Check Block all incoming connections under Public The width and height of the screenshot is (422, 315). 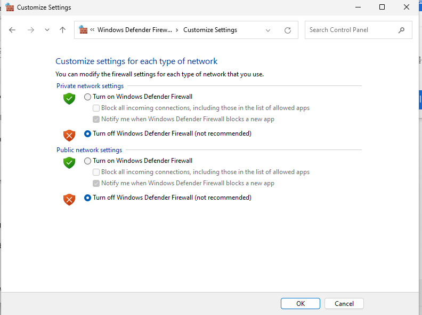96,172
